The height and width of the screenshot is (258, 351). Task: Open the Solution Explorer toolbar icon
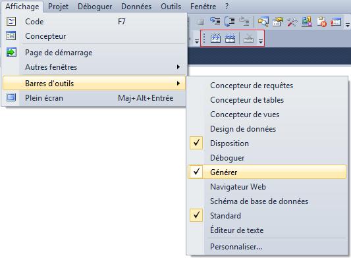[x=263, y=22]
